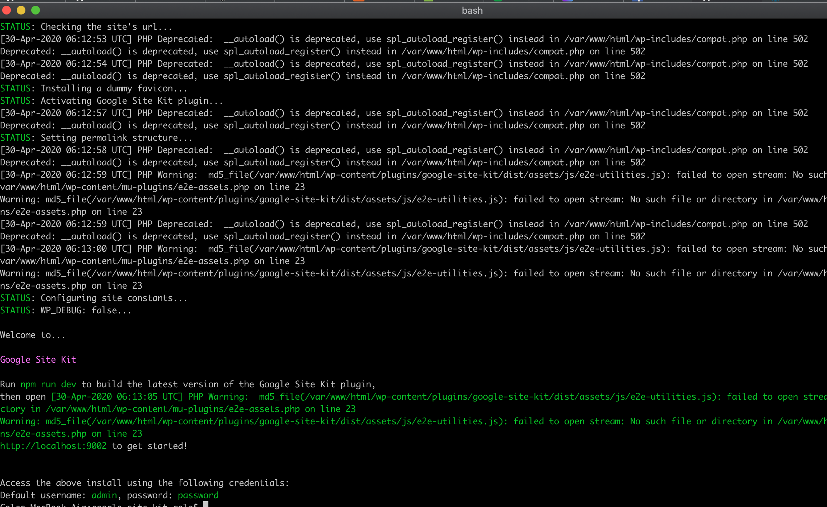Click the 'WP_DEBUG: false...' status line
827x507 pixels.
pyautogui.click(x=66, y=310)
